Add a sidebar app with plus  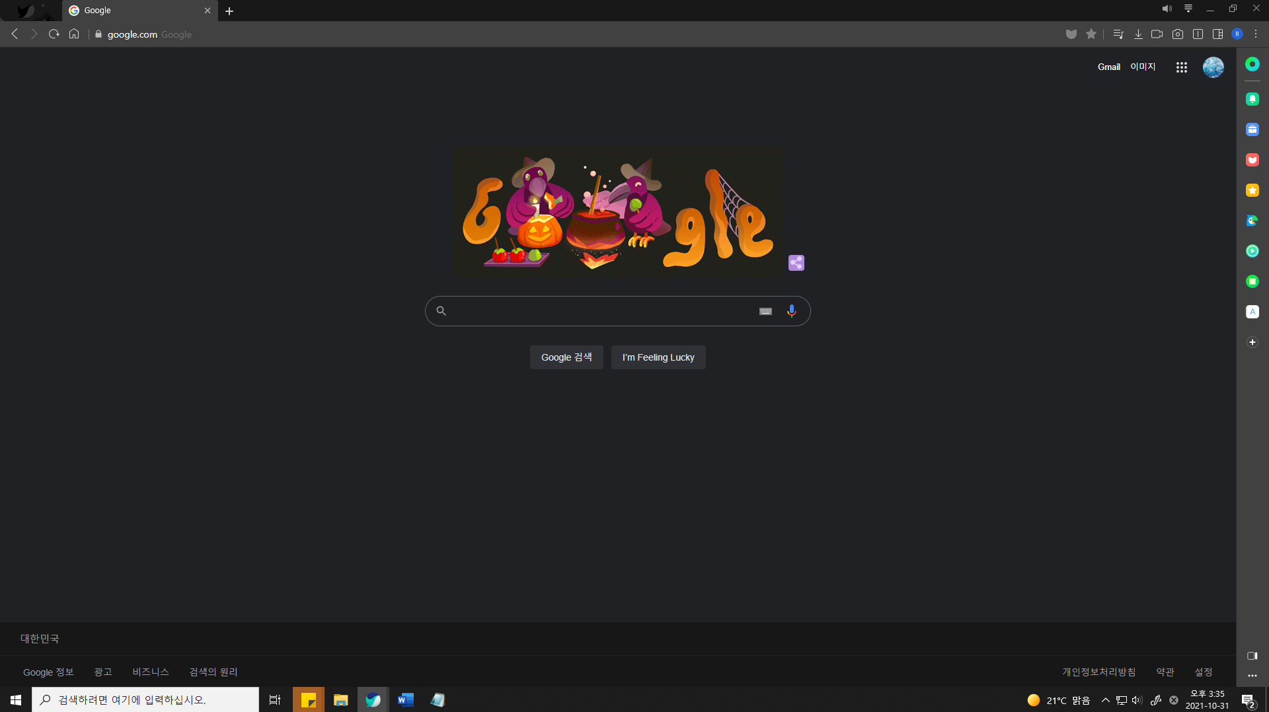coord(1252,342)
